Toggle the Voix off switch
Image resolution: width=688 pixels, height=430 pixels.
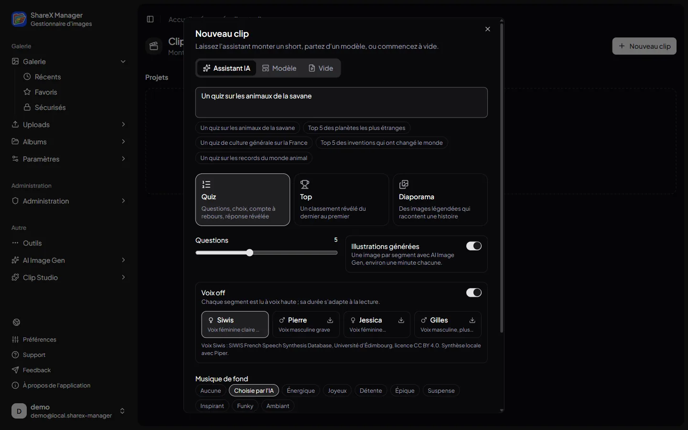pyautogui.click(x=474, y=292)
